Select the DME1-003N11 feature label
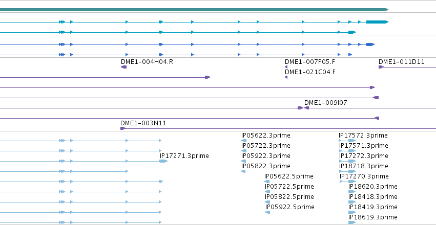The image size is (436, 225). 143,123
